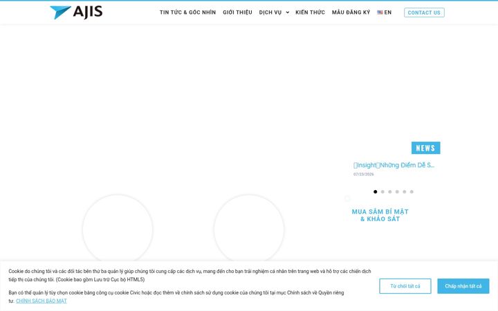Open Mẫu Đăng Ký menu item
The height and width of the screenshot is (311, 498).
tap(351, 12)
